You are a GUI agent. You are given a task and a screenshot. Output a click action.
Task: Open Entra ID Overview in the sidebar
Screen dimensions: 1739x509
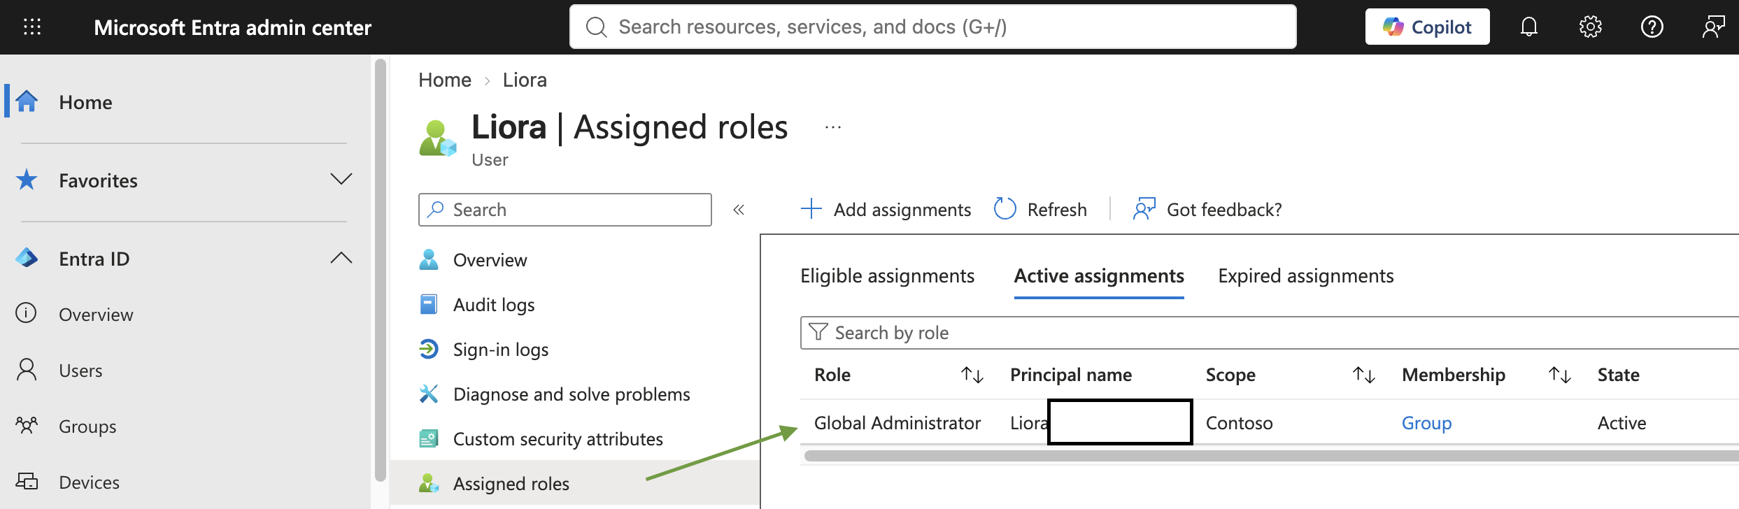96,315
